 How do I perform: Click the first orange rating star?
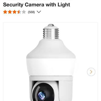(x=5, y=12)
